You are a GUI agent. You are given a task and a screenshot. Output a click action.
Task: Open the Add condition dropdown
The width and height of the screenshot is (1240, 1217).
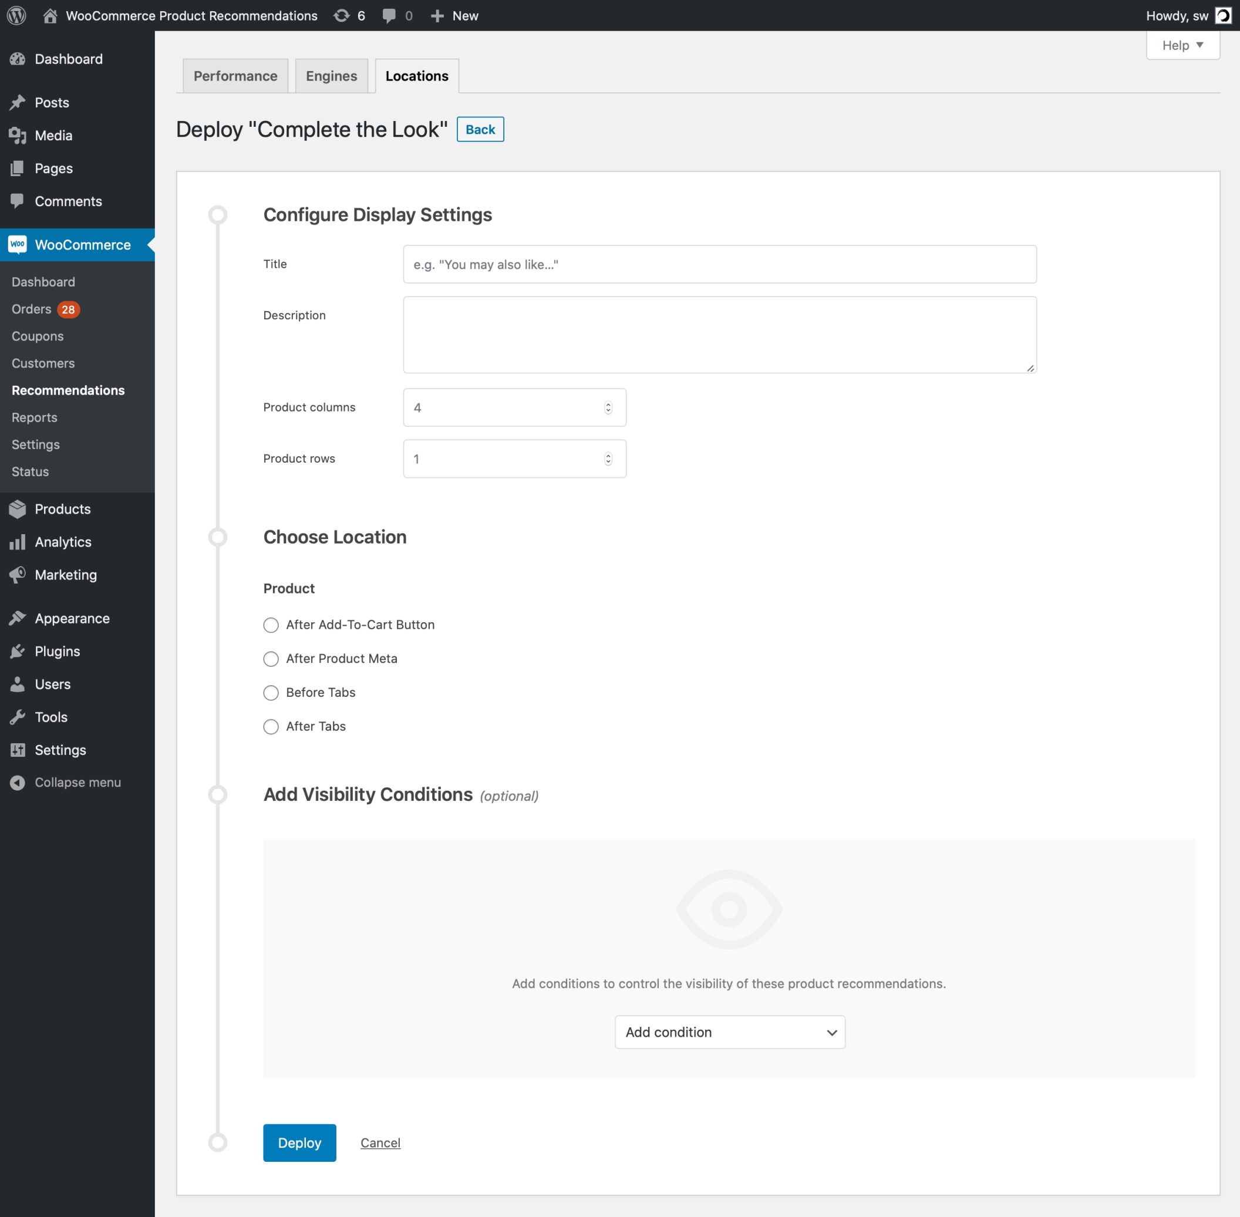[729, 1031]
